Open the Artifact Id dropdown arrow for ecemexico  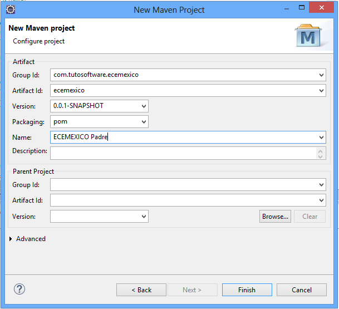coord(321,91)
